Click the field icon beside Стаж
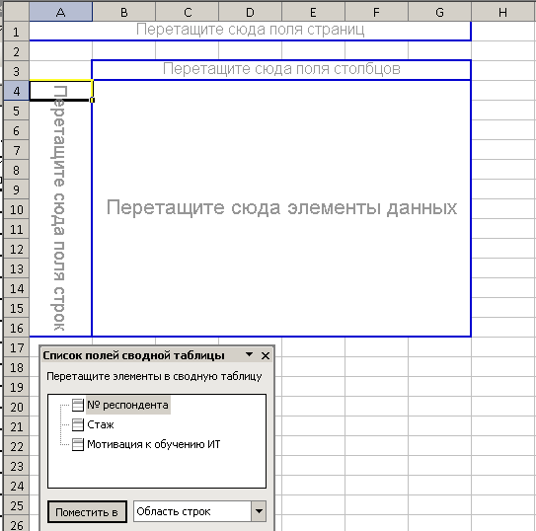Screen dimensions: 536x531 tap(78, 424)
